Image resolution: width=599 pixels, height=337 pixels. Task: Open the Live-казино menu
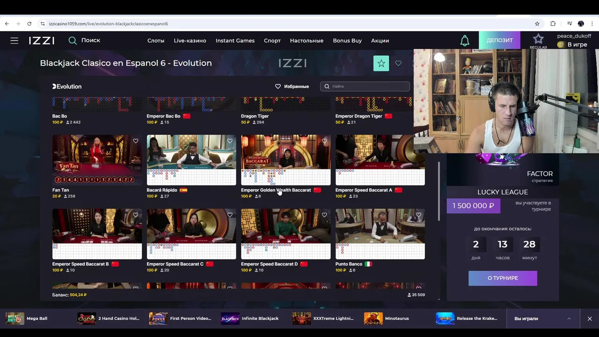190,41
